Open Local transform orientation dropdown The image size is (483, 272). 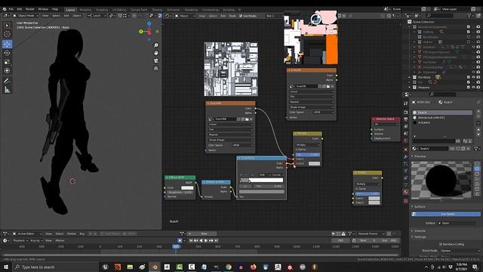[x=97, y=16]
